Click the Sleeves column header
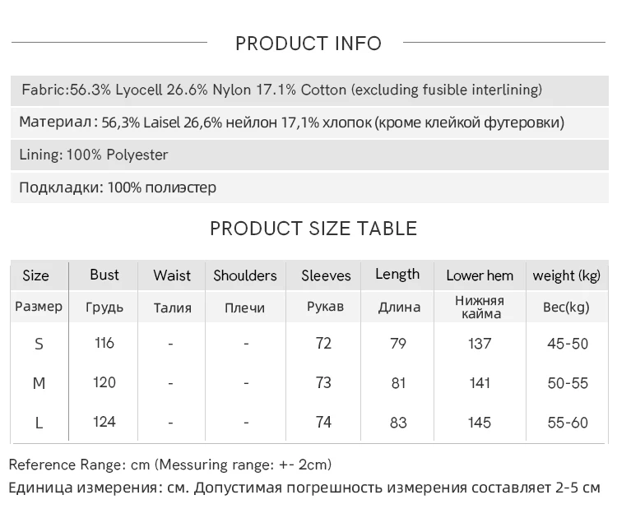The height and width of the screenshot is (518, 617). point(326,275)
